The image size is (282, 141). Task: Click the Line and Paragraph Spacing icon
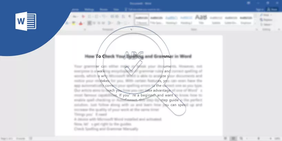click(x=109, y=23)
